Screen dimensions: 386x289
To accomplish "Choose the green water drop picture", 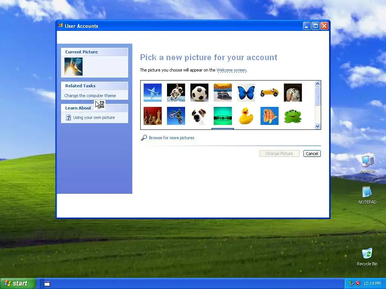I will pos(223,116).
